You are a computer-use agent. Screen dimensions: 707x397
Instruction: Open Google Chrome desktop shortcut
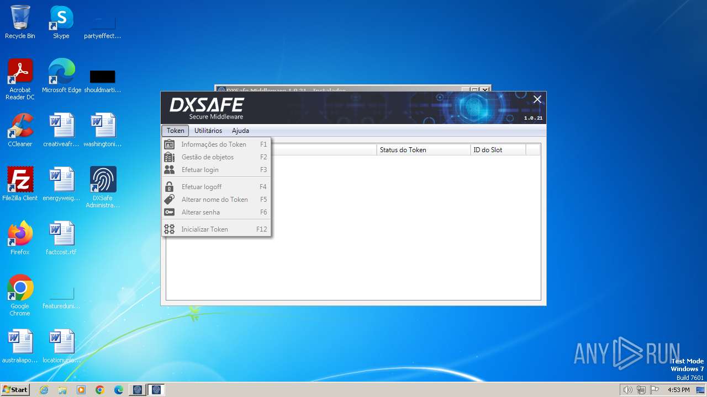click(20, 296)
